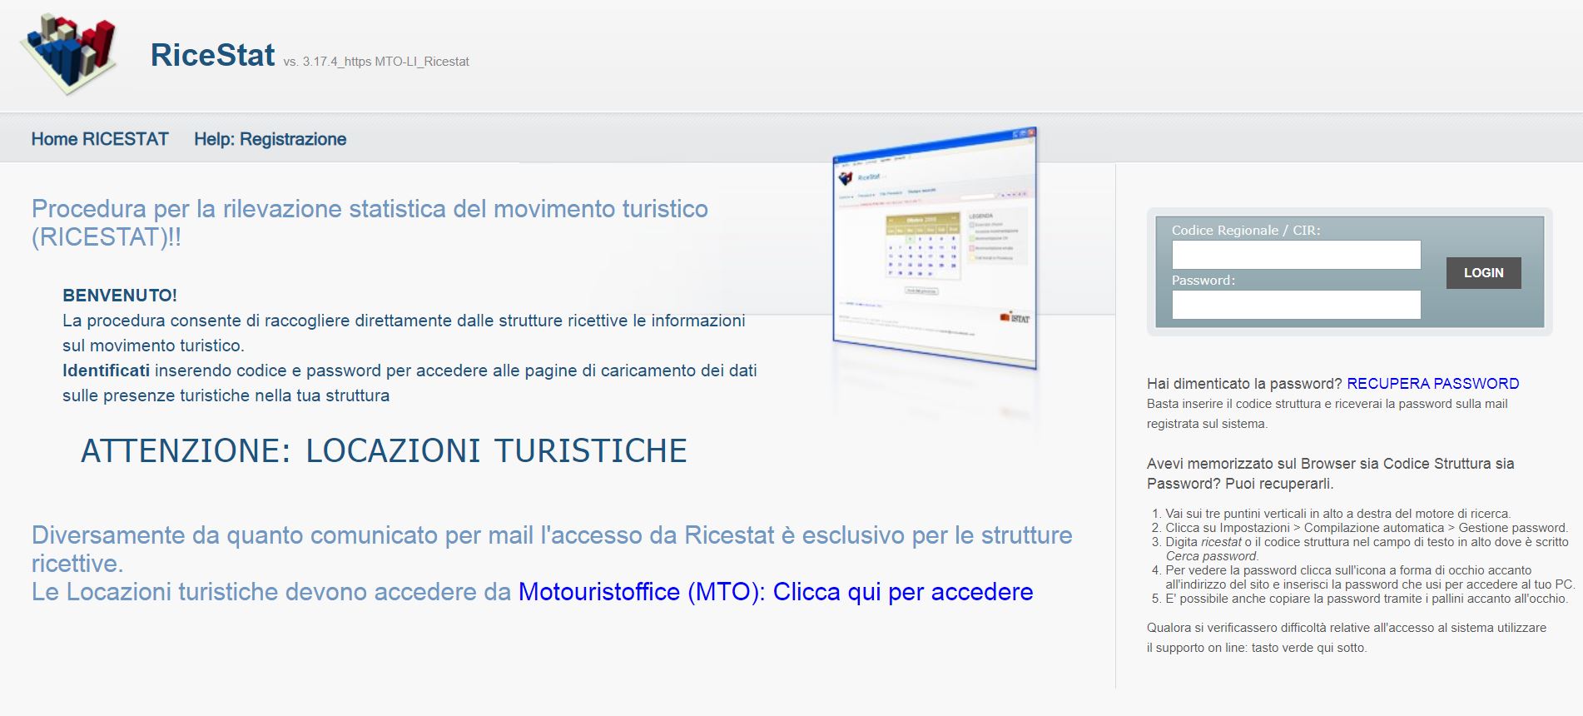
Task: Click the 'Qualora si verificassero difficoltà' note
Action: point(1347,638)
